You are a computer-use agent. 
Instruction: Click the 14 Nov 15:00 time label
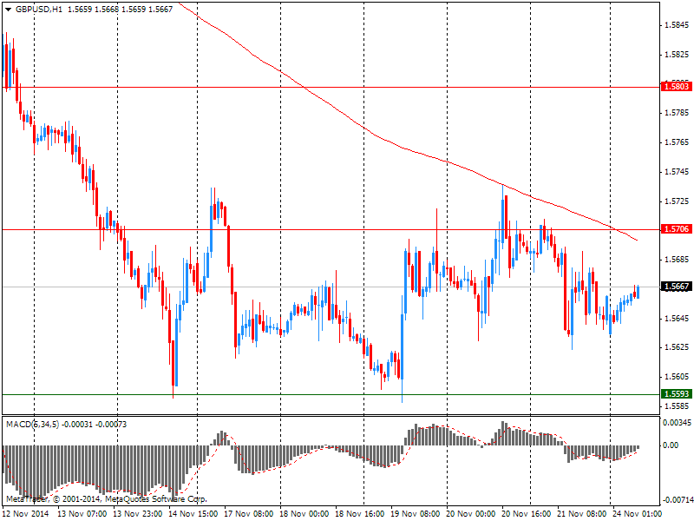point(193,514)
